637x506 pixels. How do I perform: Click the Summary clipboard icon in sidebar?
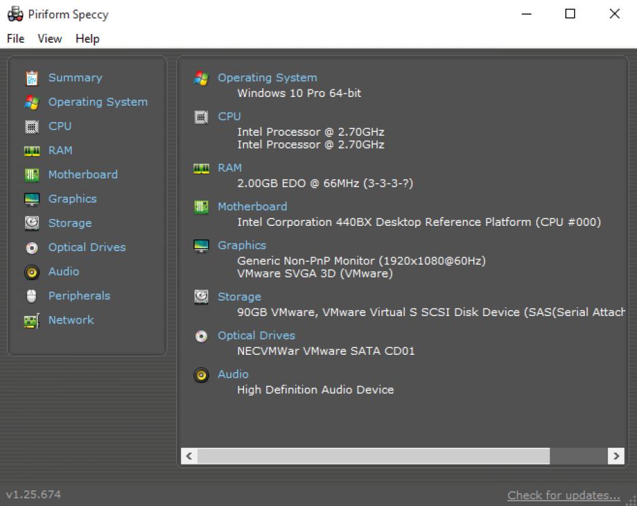32,78
